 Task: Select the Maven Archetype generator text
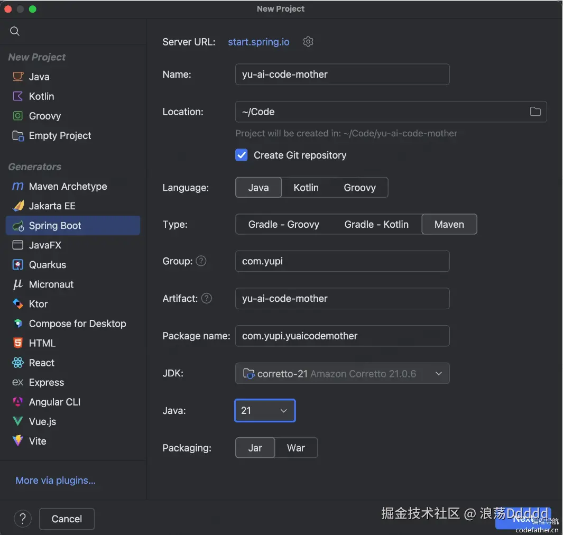point(68,187)
